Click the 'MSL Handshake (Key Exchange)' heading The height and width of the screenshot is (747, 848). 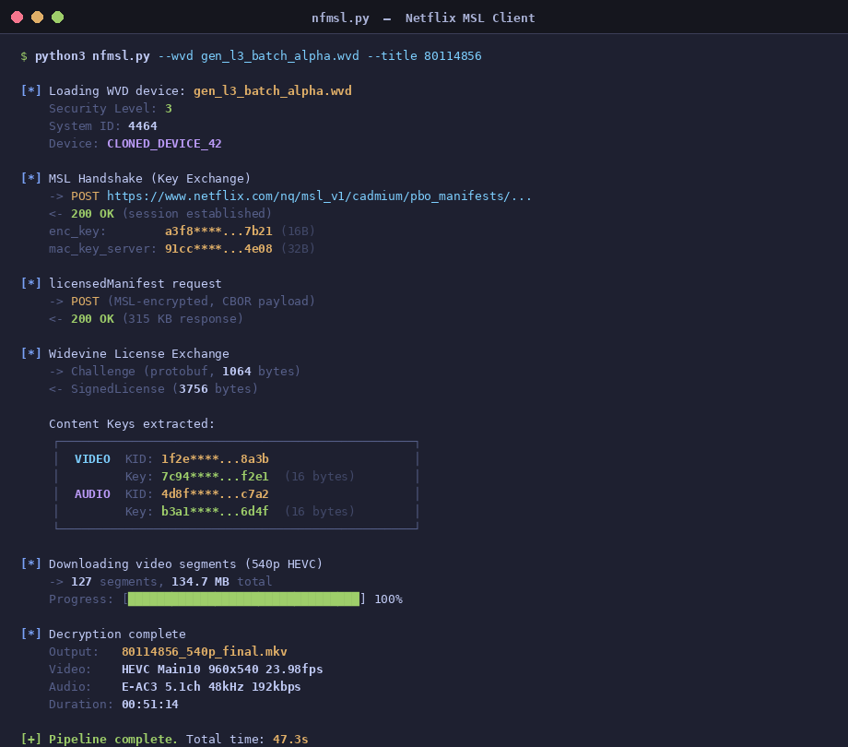150,179
